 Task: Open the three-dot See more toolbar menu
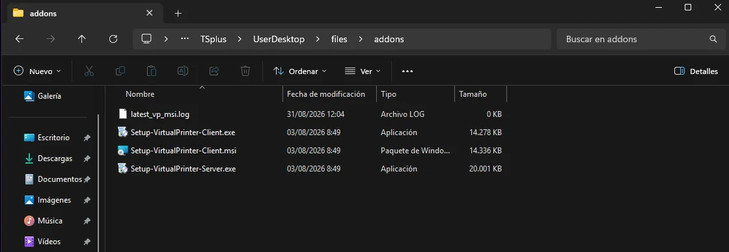[x=407, y=71]
